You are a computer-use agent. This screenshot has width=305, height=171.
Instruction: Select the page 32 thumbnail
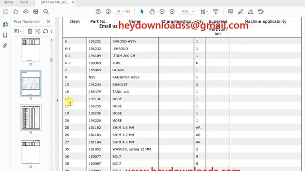click(30, 49)
